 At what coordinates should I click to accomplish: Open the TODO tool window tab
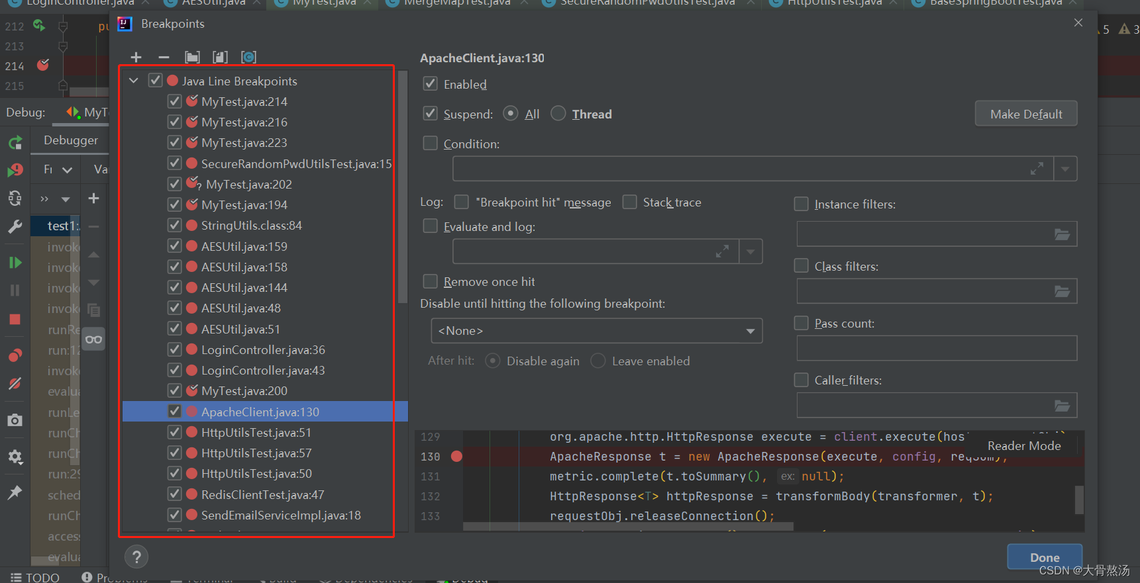pos(36,577)
